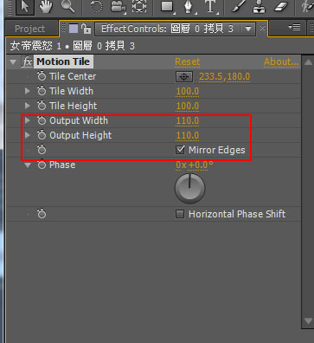Expand the Tile Height property
The image size is (314, 343).
[28, 106]
